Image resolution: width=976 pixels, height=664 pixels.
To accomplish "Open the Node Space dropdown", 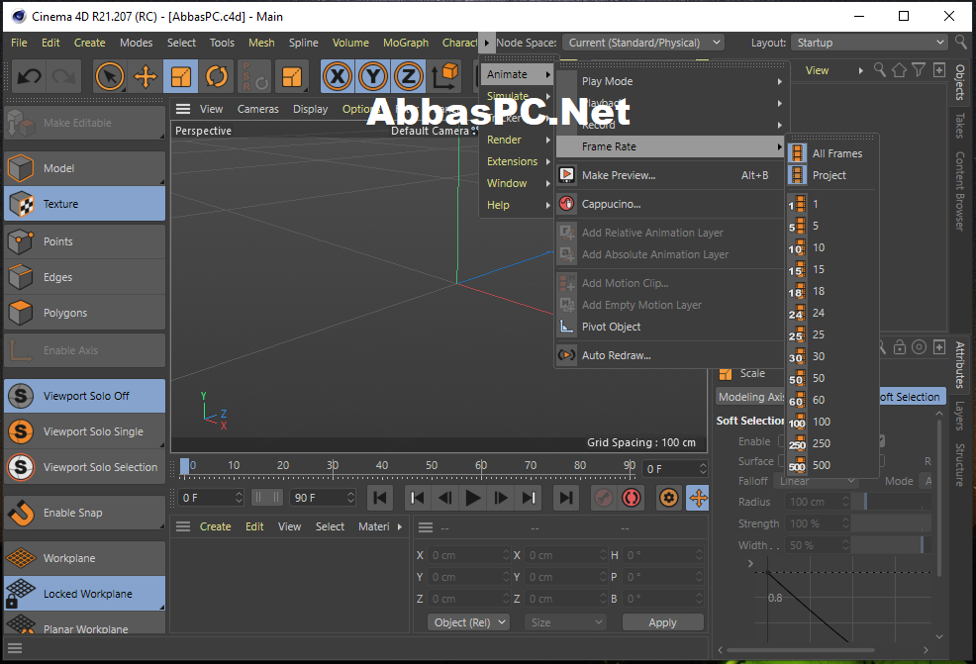I will click(x=643, y=43).
